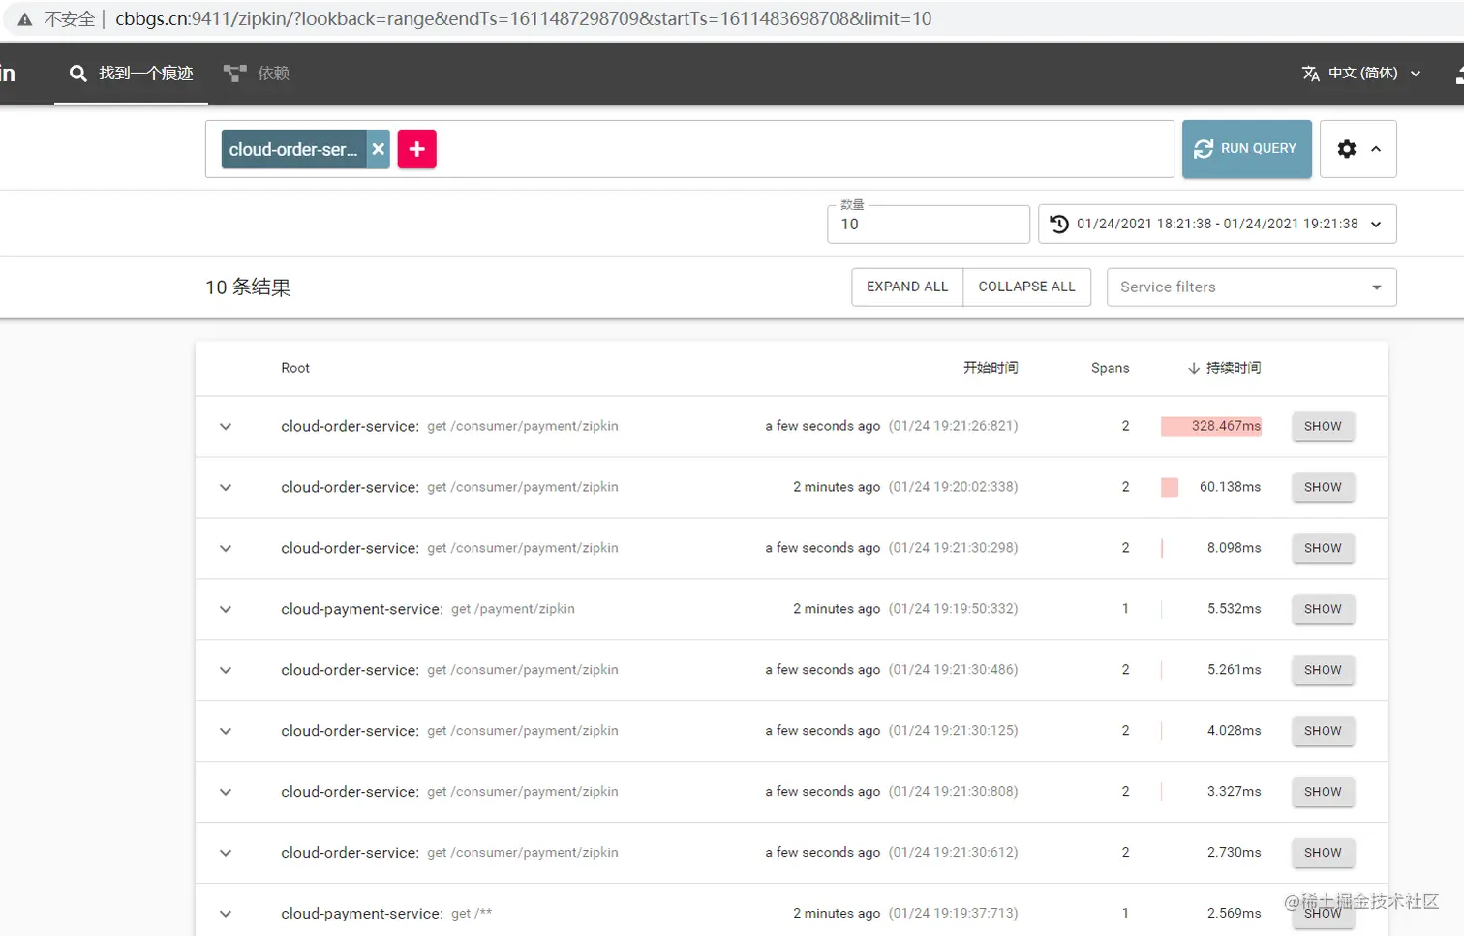Viewport: 1464px width, 936px height.
Task: Click the translate language icon
Action: click(x=1311, y=74)
